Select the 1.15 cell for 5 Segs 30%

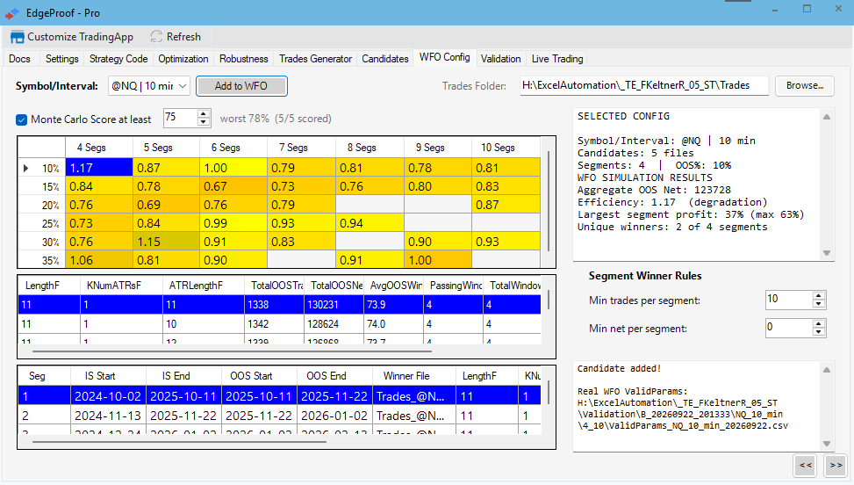(166, 242)
